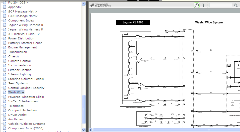Click page icon beside Interior Lighting
The width and height of the screenshot is (240, 132).
[x=5, y=74]
